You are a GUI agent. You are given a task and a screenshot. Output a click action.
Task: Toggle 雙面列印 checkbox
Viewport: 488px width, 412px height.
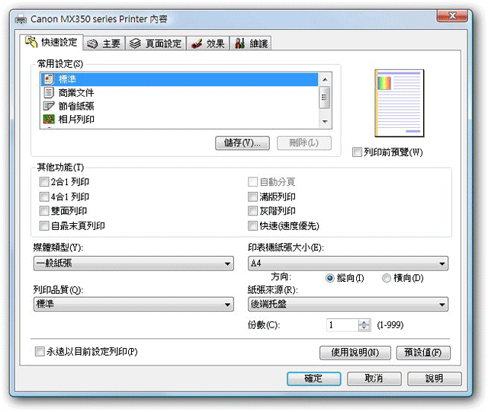[x=44, y=211]
